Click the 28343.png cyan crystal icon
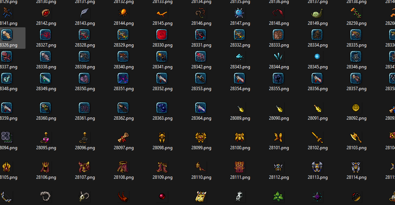The height and width of the screenshot is (205, 395). coord(239,57)
